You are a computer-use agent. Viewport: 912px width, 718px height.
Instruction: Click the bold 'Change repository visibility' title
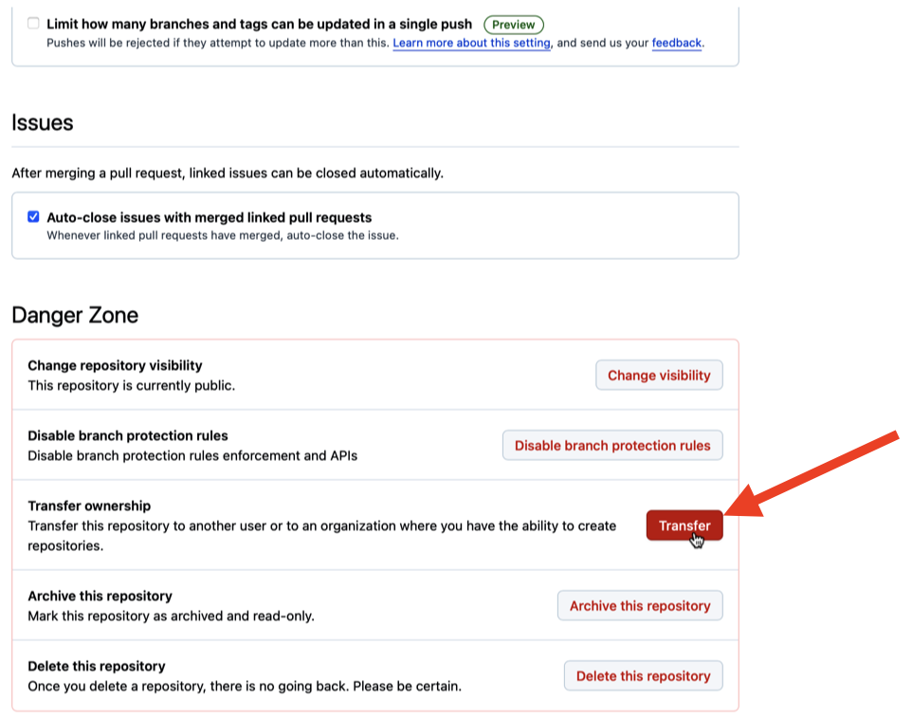pos(115,365)
